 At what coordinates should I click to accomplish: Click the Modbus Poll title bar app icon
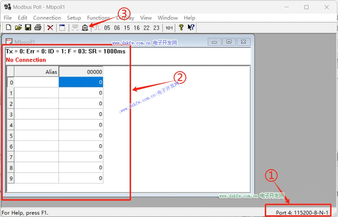tap(8, 7)
